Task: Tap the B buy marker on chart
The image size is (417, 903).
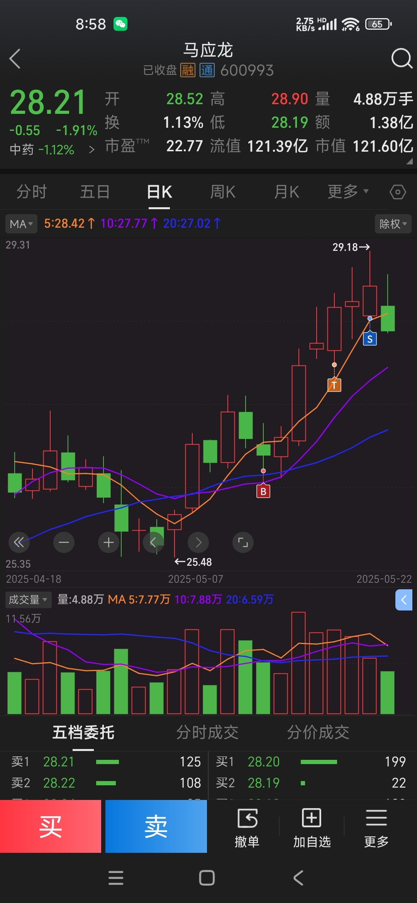Action: pyautogui.click(x=263, y=491)
